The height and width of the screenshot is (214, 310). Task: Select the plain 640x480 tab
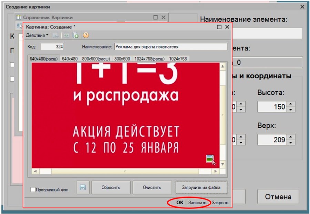pos(70,59)
